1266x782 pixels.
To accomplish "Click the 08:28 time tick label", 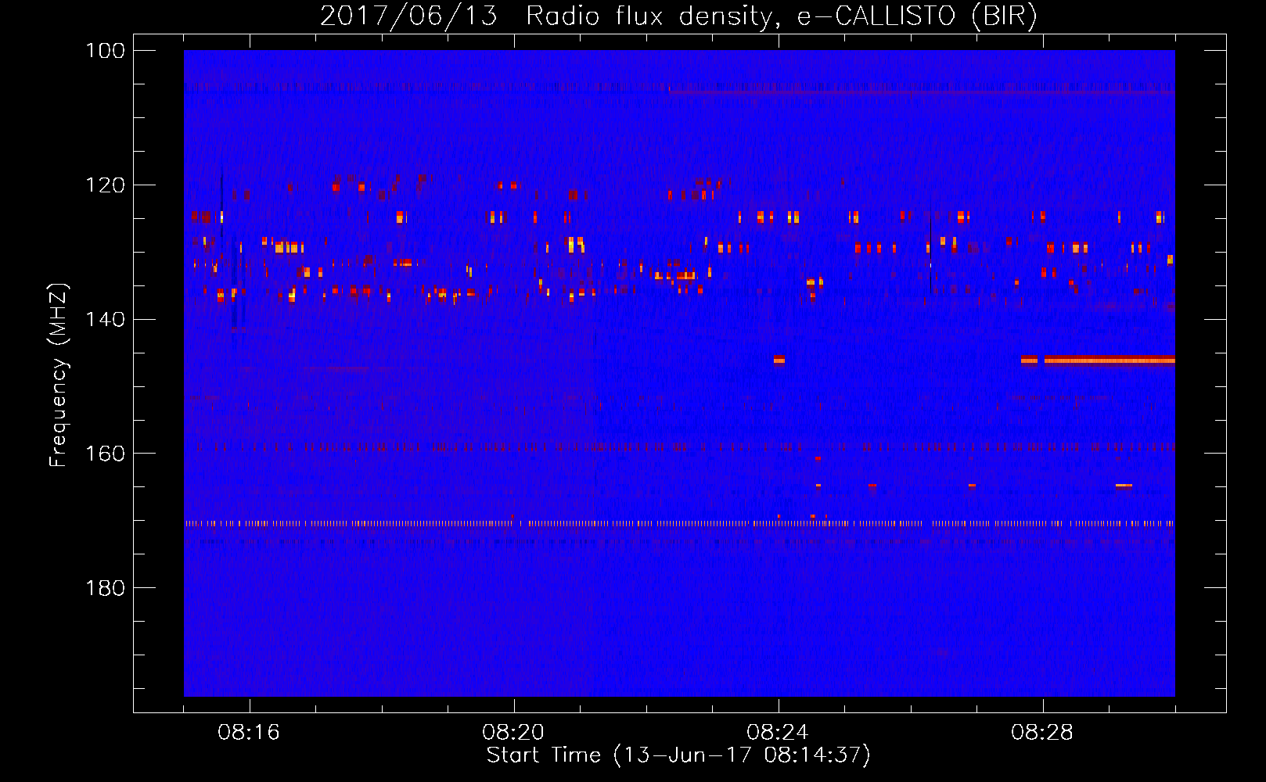I will (1042, 733).
